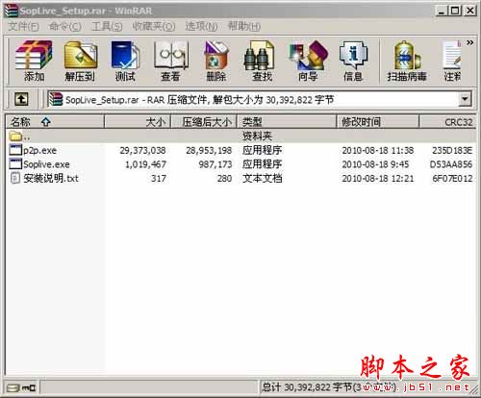Launch the 向导 (Wizard) tool
Screen dimensions: 481x398
coord(308,61)
